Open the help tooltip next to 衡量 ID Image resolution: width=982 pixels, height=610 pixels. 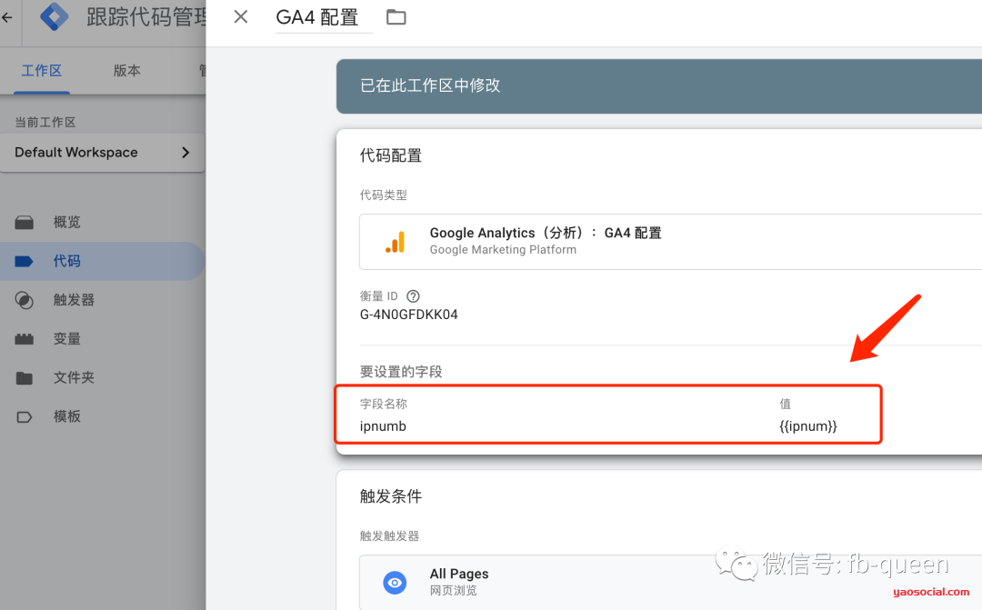413,295
